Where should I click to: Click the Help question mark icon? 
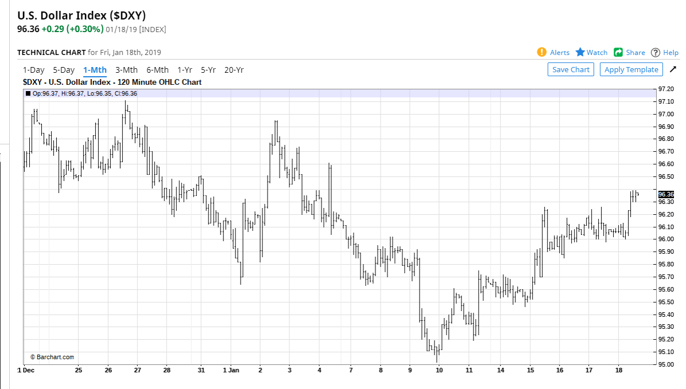656,53
